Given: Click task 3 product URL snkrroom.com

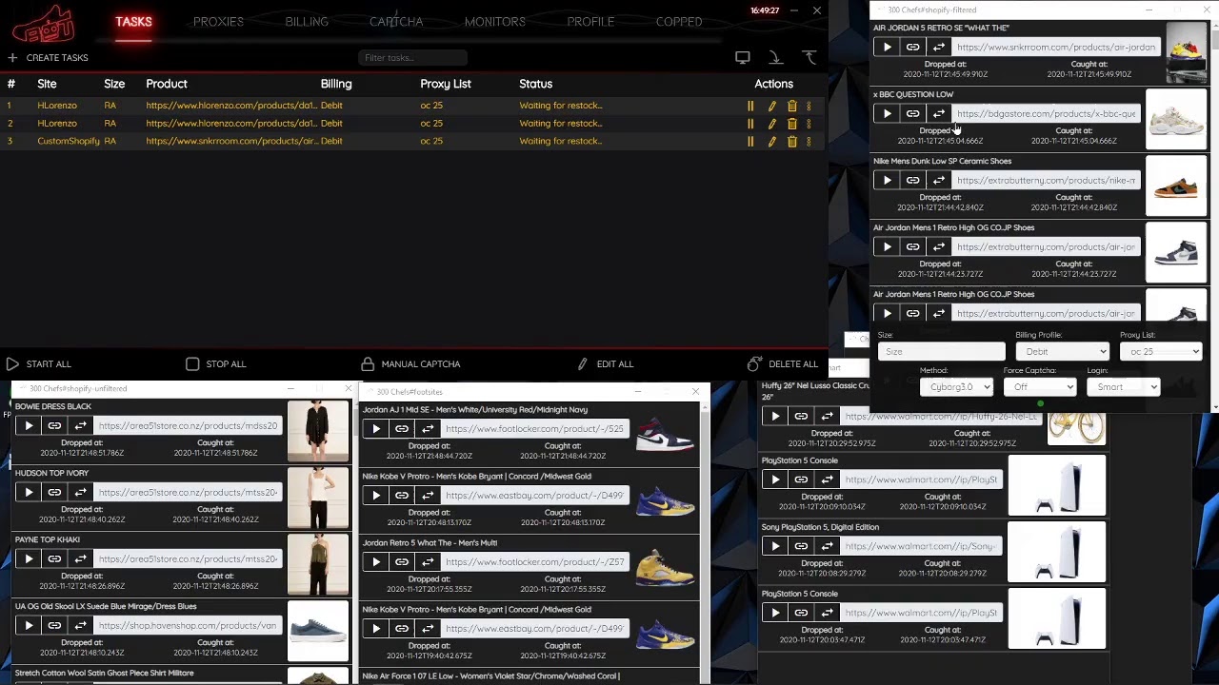Looking at the screenshot, I should click(231, 142).
